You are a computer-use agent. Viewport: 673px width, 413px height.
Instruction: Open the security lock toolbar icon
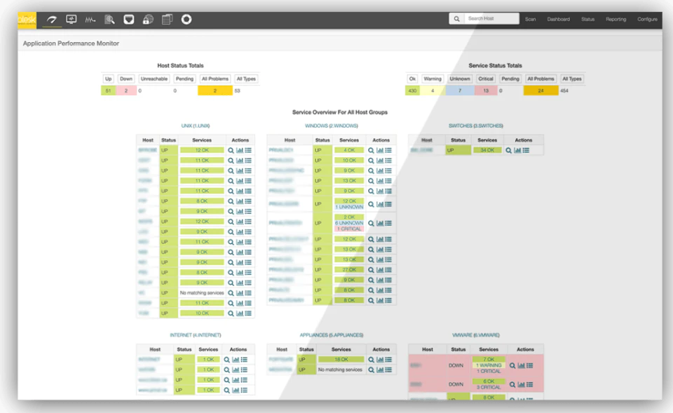(147, 19)
